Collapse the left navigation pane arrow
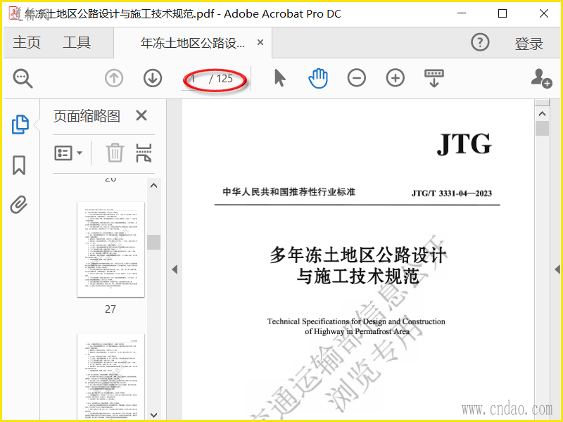Viewport: 563px width, 422px height. pos(175,269)
